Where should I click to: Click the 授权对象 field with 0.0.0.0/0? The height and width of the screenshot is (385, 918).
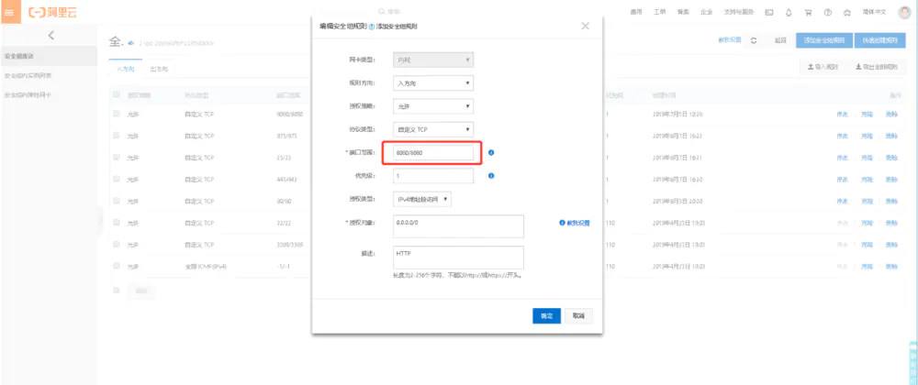458,226
